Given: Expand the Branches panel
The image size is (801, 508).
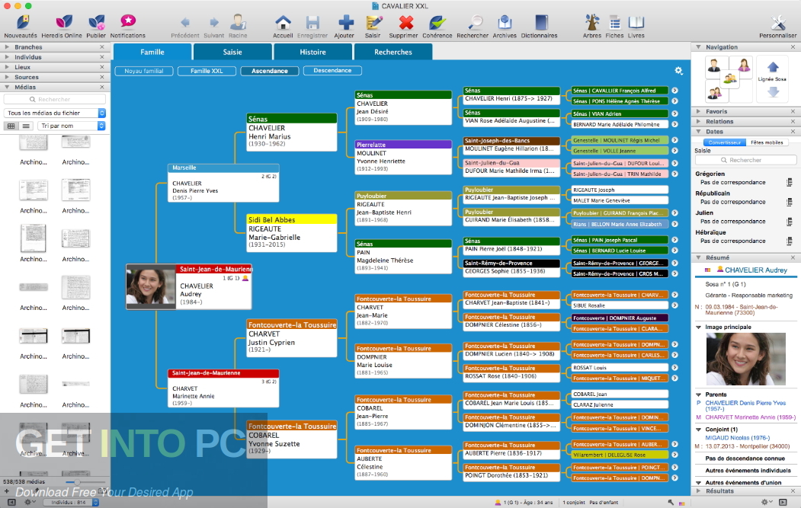Looking at the screenshot, I should (7, 47).
